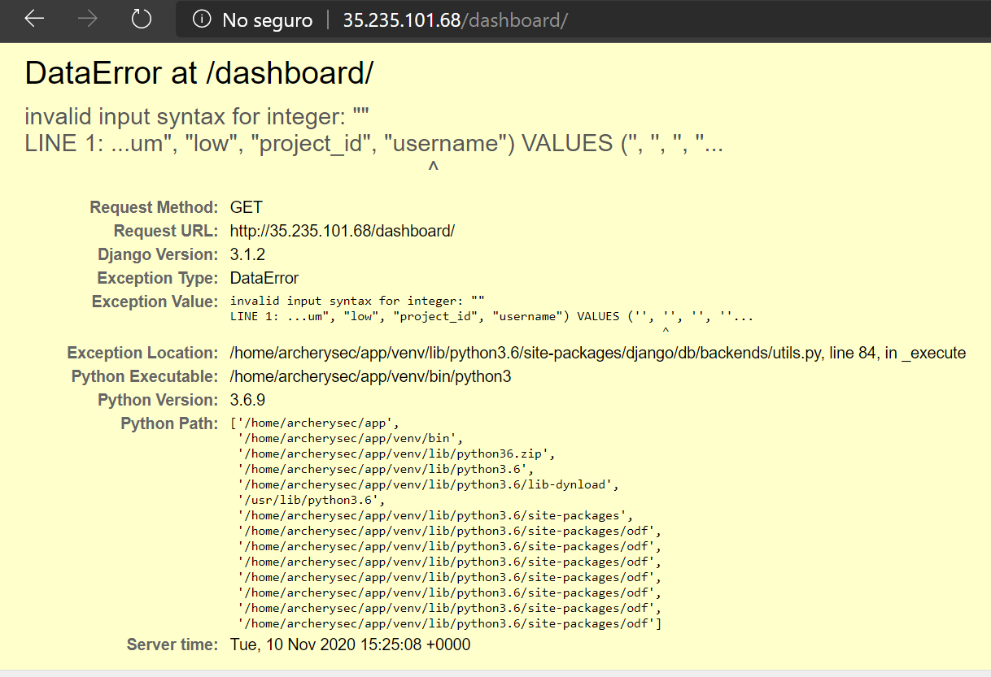Click the Exception Location utils.py path
Screen dimensions: 991x677
pos(598,353)
